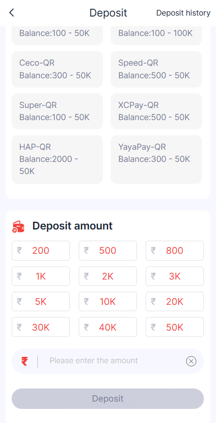
Task: Pick the XCPay-QR payment channel
Action: (156, 111)
